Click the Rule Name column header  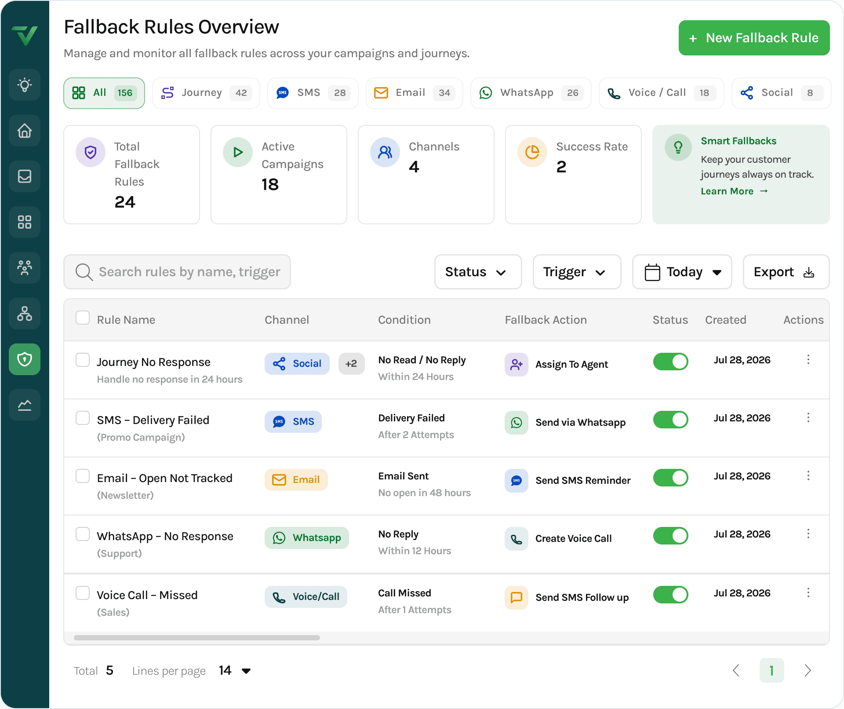pos(126,320)
